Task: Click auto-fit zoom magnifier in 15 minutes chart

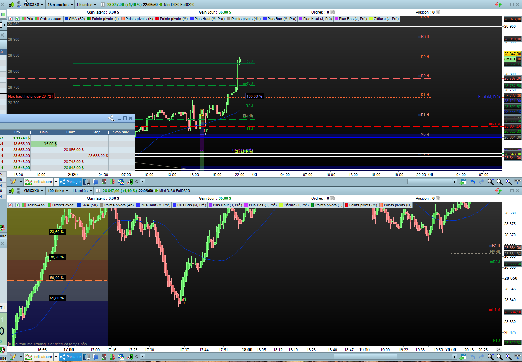Action: [490, 182]
